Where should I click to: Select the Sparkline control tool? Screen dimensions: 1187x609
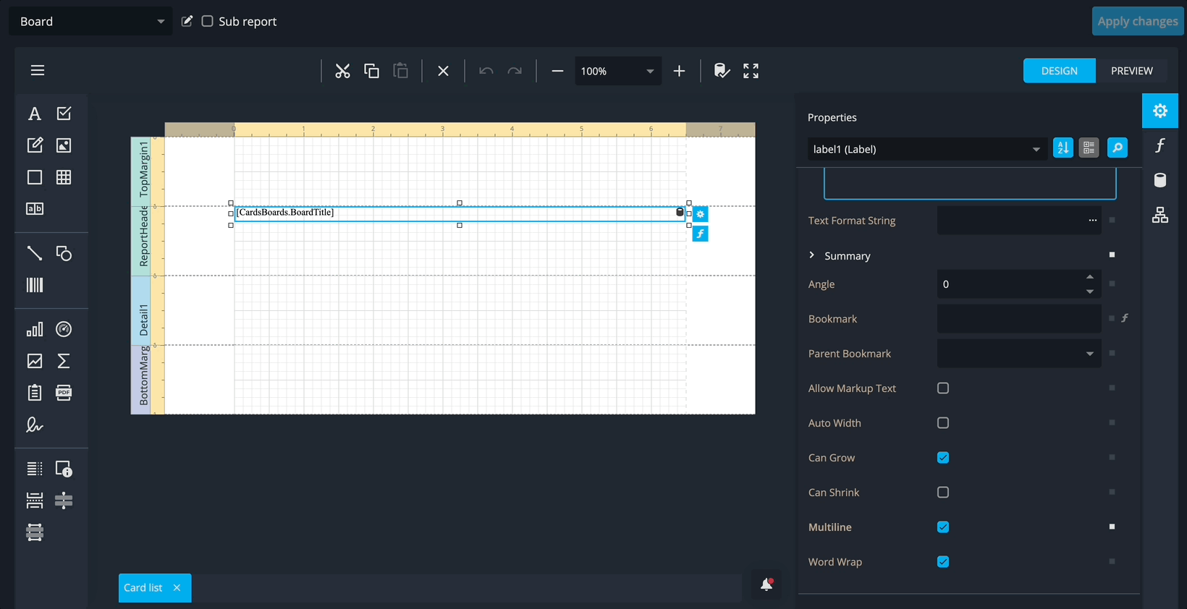[x=34, y=361]
